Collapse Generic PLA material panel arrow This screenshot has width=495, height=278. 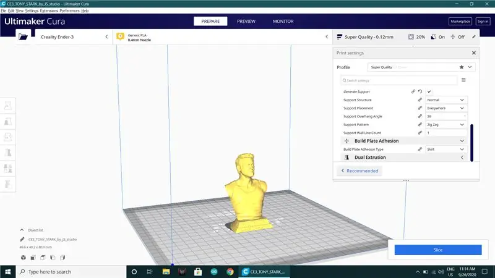(327, 36)
